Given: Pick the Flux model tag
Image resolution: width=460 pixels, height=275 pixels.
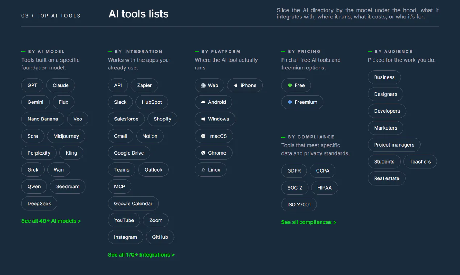Looking at the screenshot, I should [x=63, y=102].
